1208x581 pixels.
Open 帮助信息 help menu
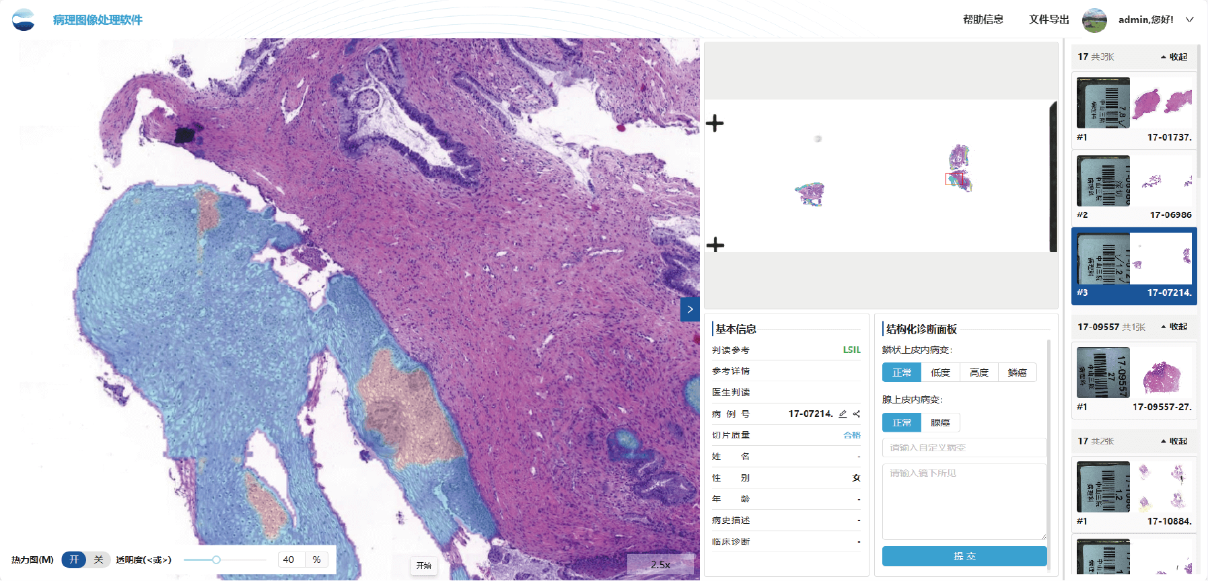[x=983, y=20]
